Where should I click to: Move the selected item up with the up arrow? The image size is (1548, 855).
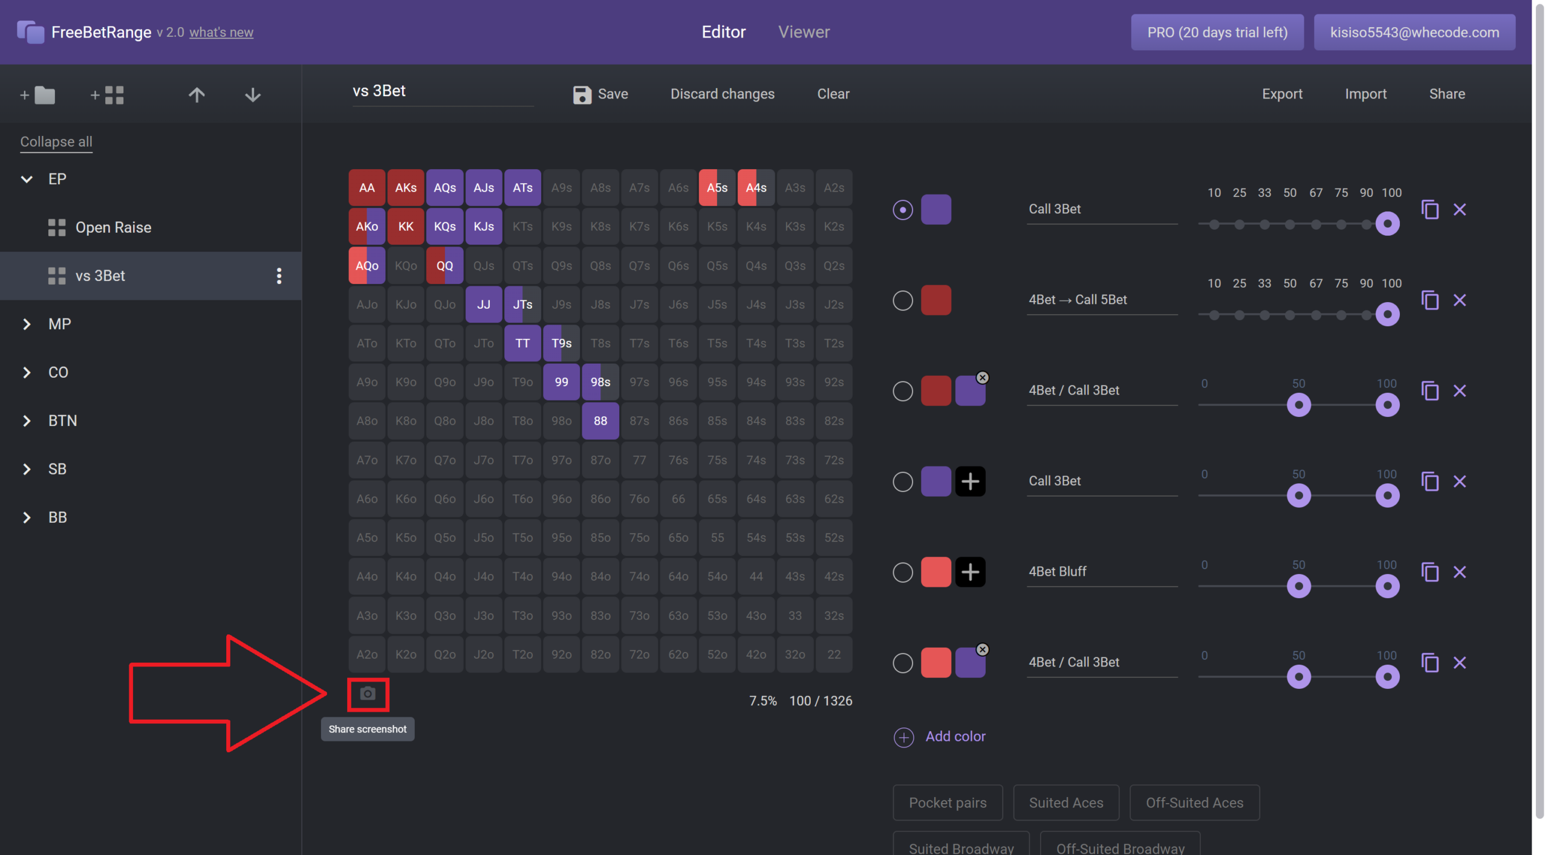click(x=197, y=95)
